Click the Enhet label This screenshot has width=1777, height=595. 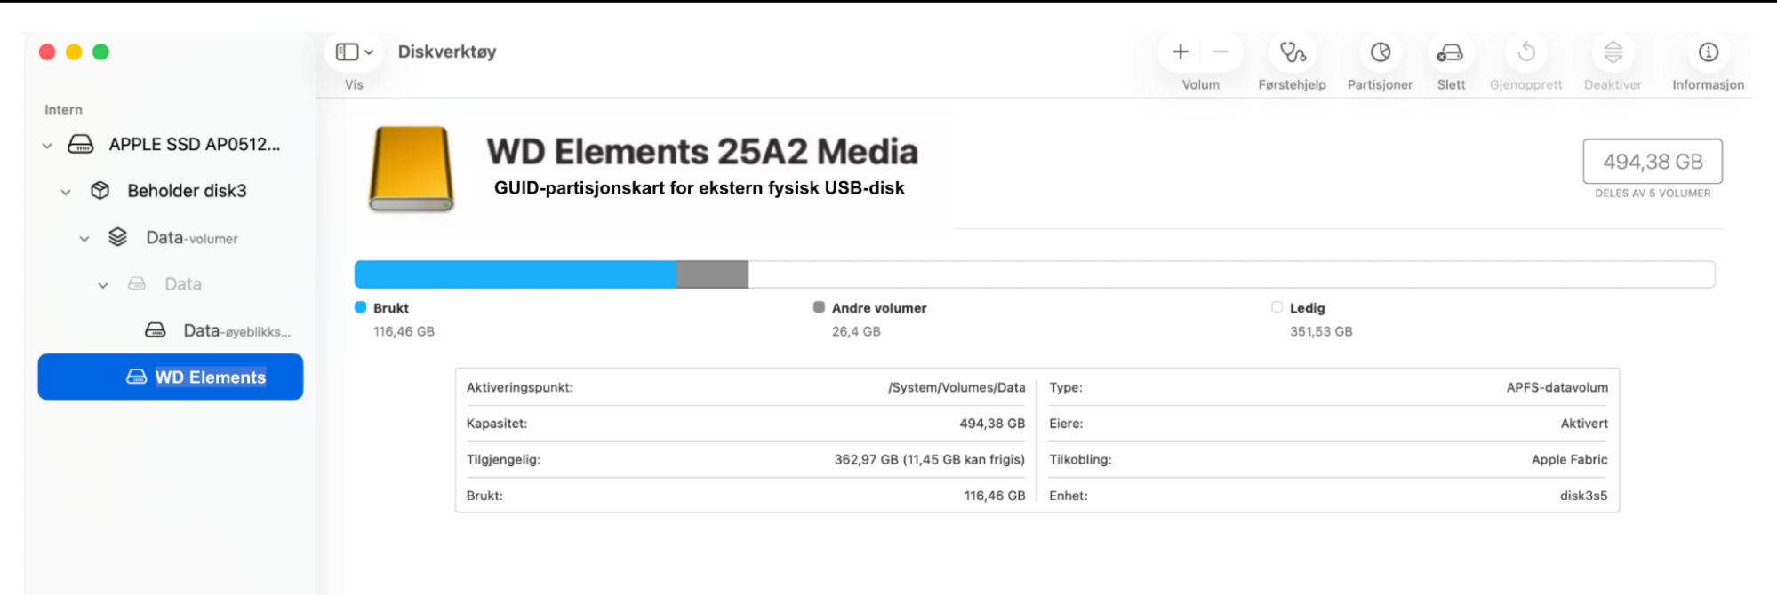pos(1069,496)
